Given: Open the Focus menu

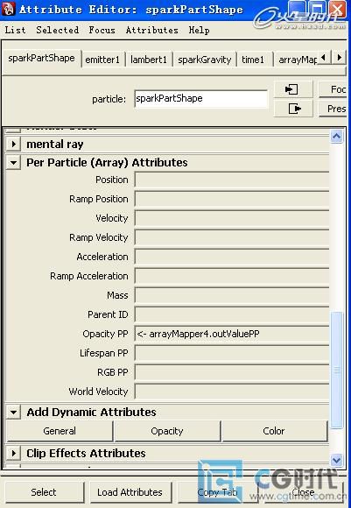Looking at the screenshot, I should click(x=102, y=30).
